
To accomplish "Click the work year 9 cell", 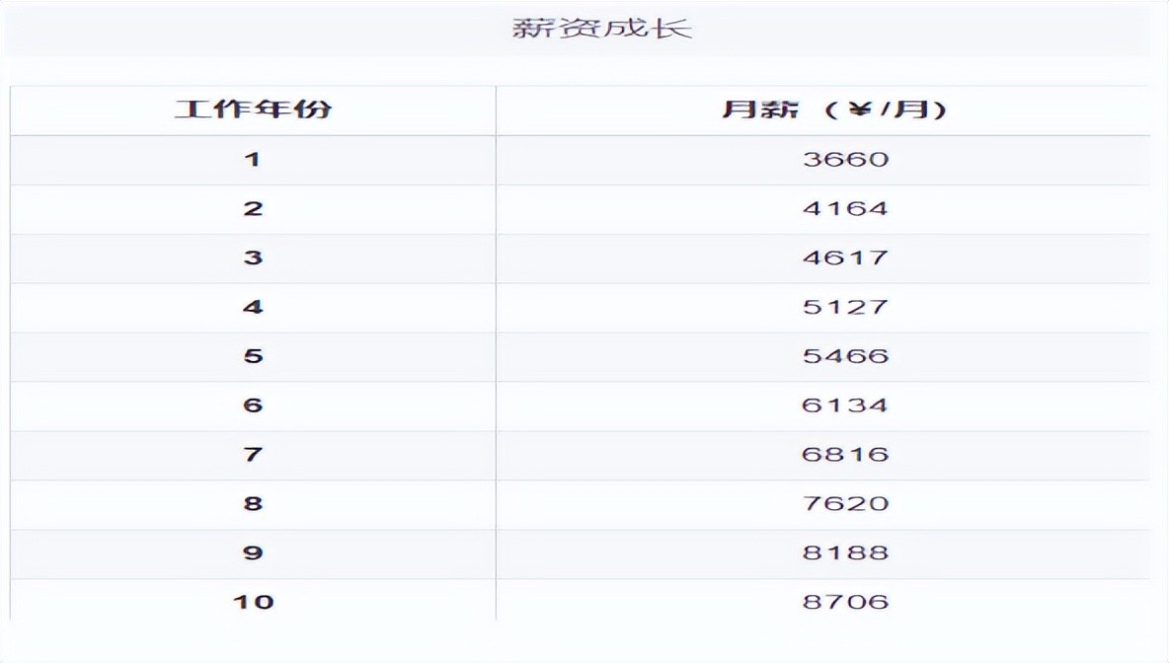I will [x=253, y=553].
